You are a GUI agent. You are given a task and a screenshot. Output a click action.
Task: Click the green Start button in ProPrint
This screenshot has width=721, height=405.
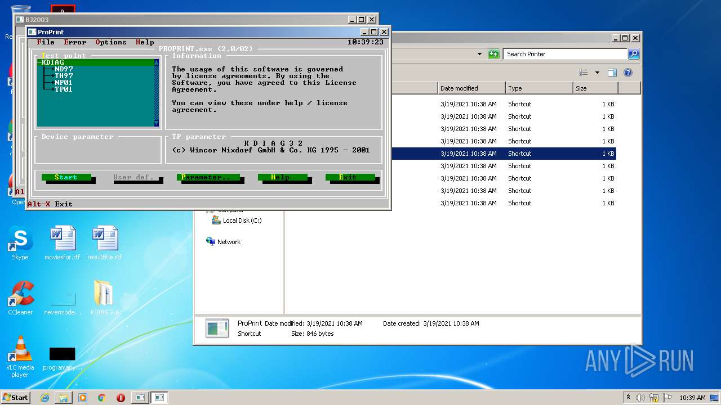pyautogui.click(x=66, y=177)
